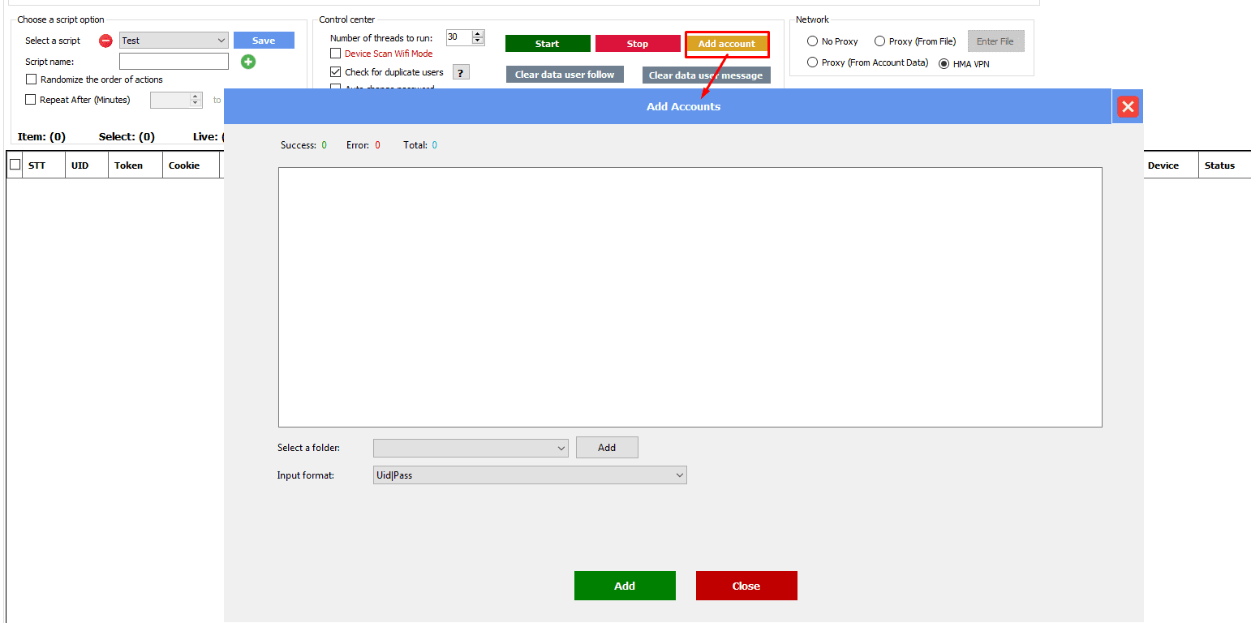Click the red minus icon beside script selector
1251x623 pixels.
coord(105,41)
